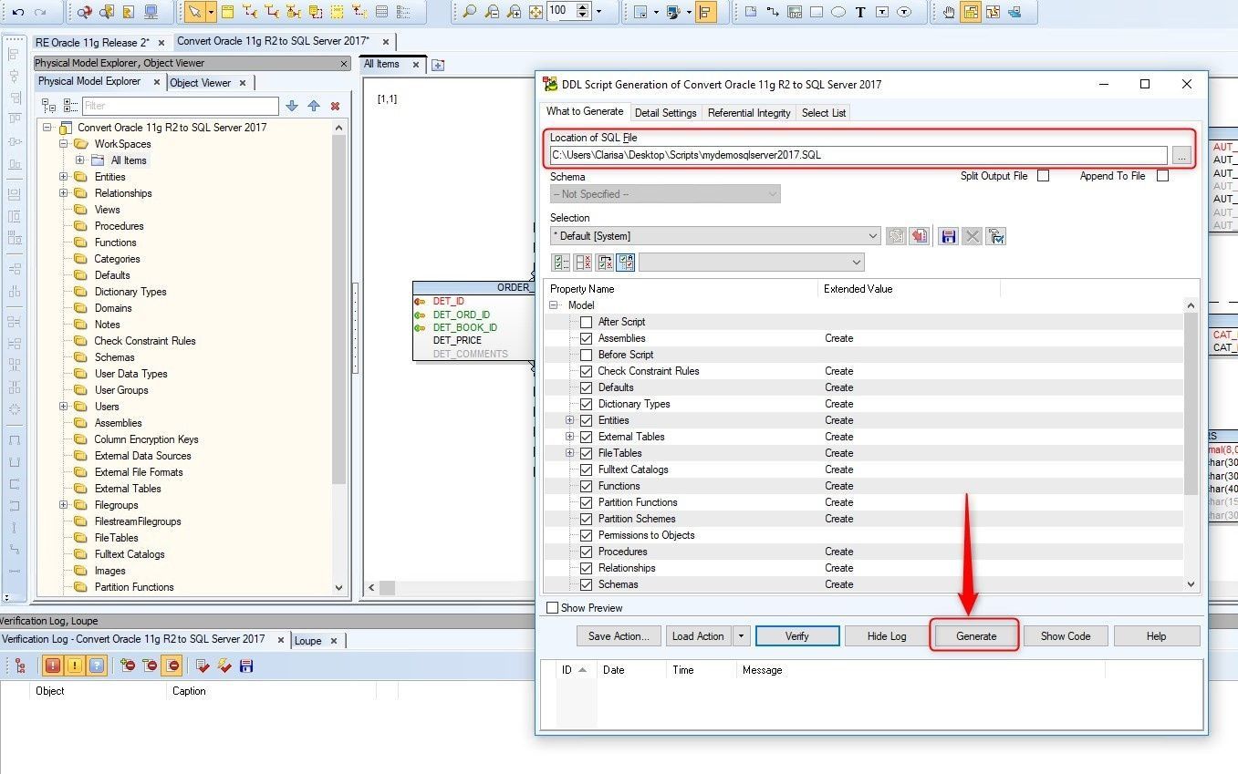Click the Save selection floppy icon in dialog

coord(948,236)
